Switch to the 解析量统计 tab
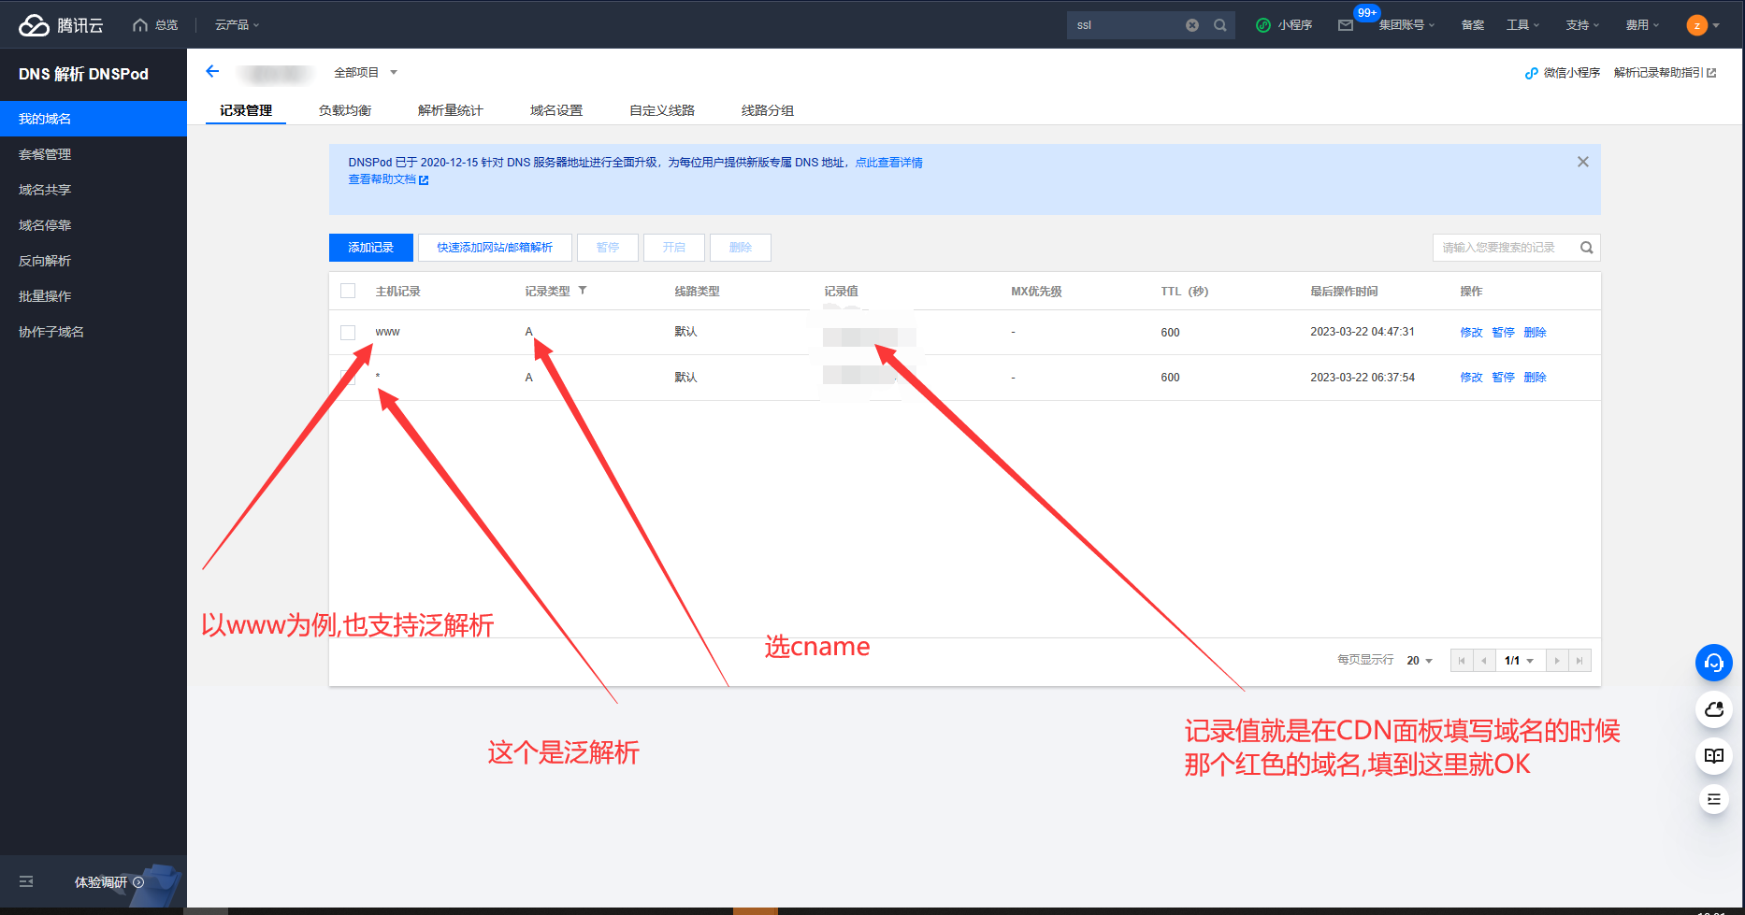This screenshot has width=1745, height=915. (451, 110)
